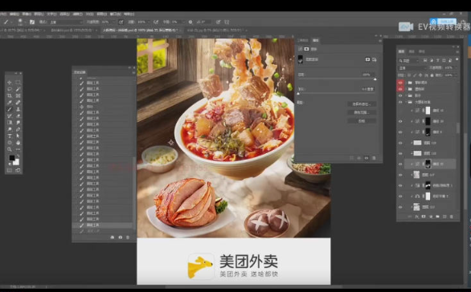
Task: Open the Channels tab beside Layers
Action: (412, 51)
